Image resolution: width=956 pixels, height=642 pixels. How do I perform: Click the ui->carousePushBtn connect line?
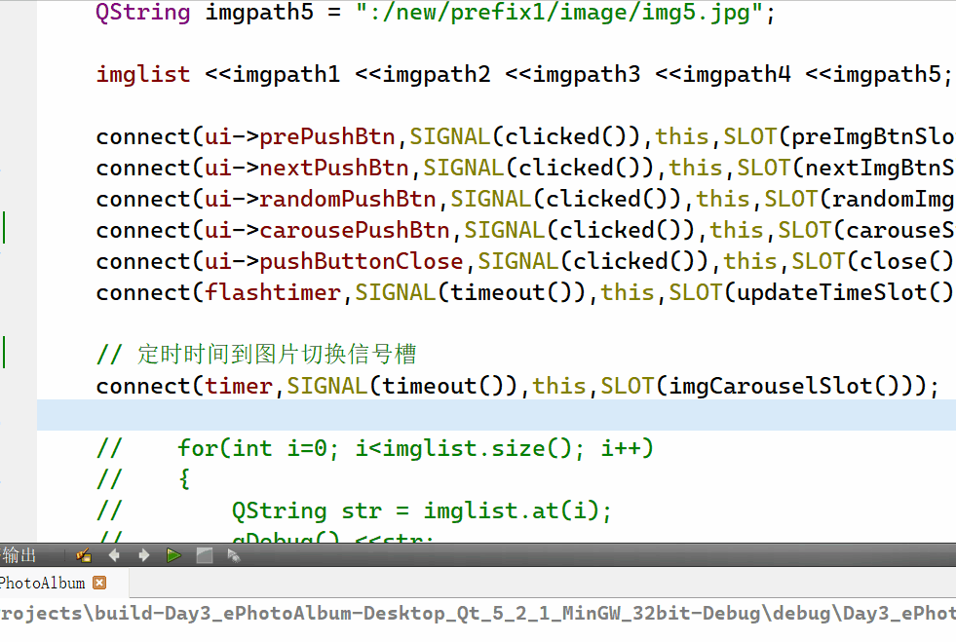pyautogui.click(x=525, y=230)
